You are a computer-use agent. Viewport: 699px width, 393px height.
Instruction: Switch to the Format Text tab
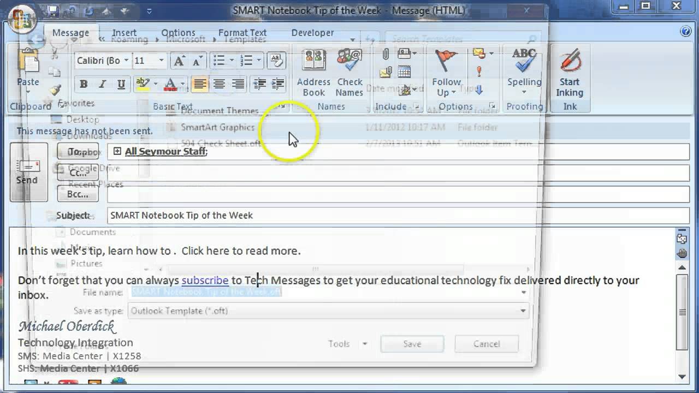(x=242, y=33)
